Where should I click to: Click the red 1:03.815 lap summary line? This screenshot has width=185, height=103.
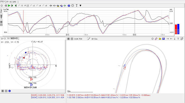109,95
